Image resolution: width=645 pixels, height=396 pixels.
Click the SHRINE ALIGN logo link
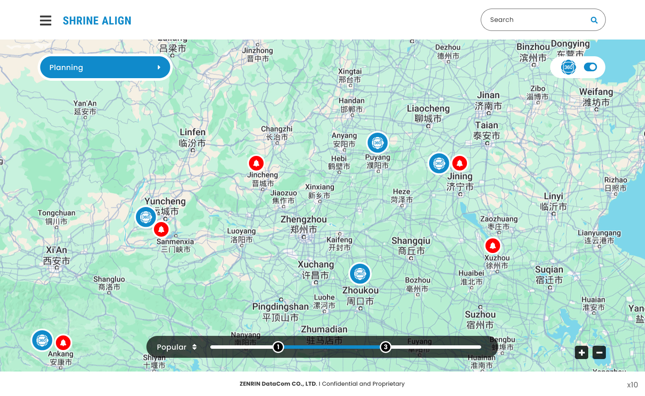point(97,21)
